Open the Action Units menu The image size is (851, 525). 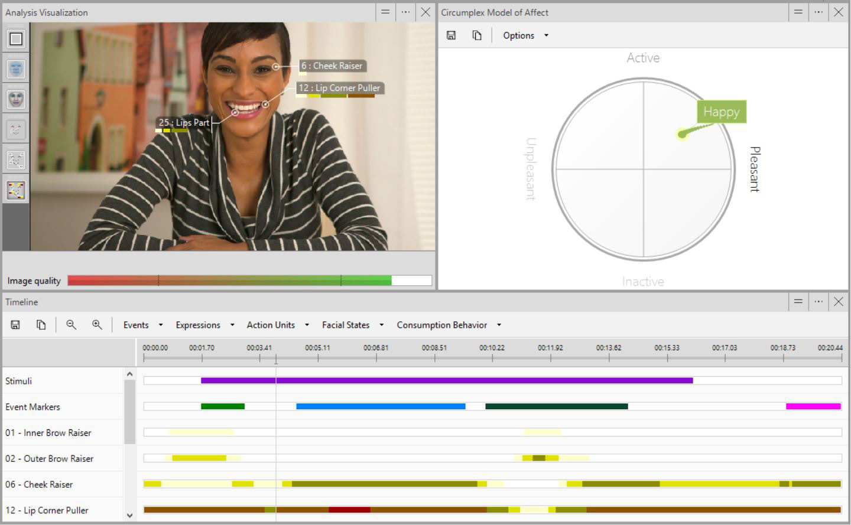[277, 325]
